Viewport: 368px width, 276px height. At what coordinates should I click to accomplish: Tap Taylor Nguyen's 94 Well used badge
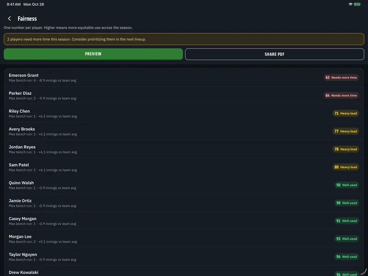click(x=346, y=257)
